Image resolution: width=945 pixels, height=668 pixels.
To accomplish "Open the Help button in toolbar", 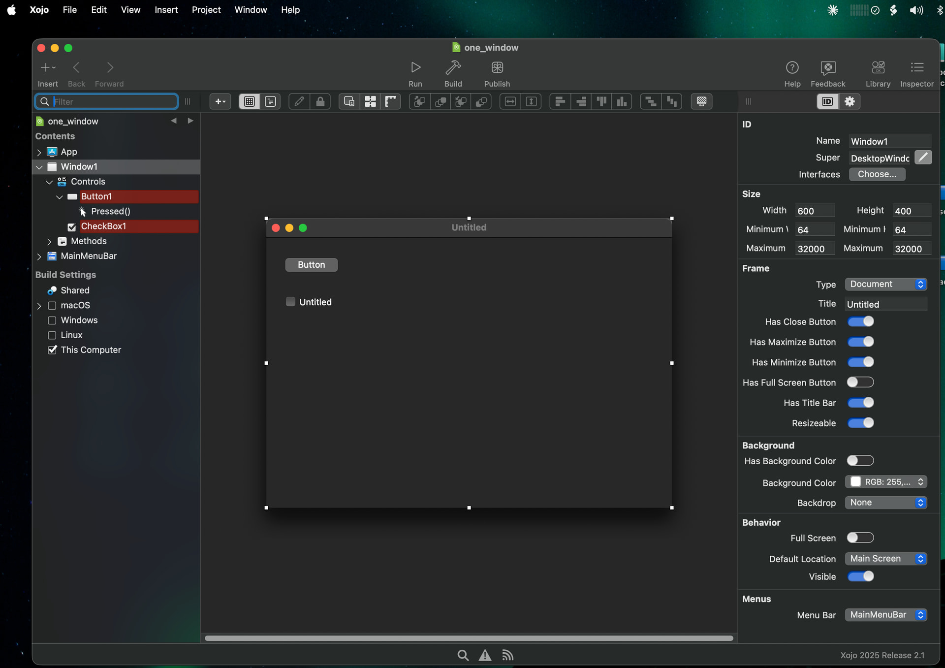I will (x=792, y=67).
